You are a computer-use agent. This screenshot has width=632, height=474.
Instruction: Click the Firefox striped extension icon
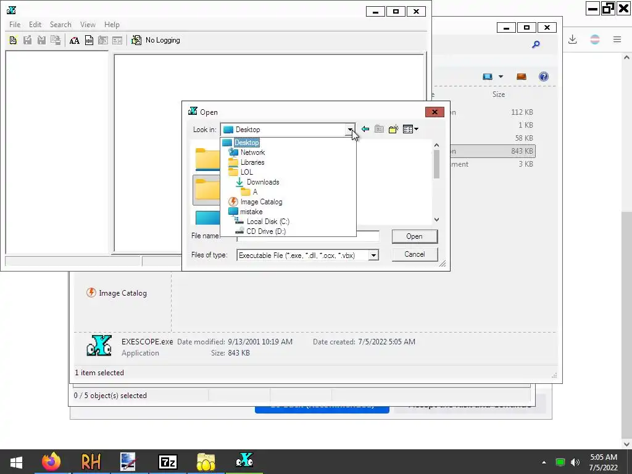click(x=595, y=39)
